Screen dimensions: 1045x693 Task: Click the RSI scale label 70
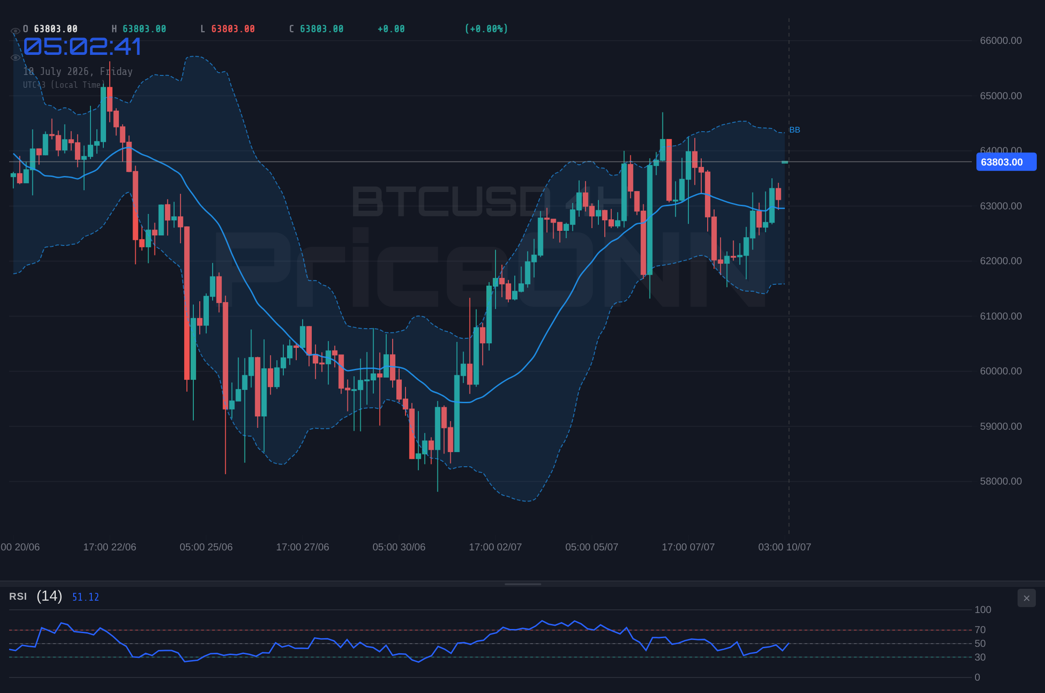click(x=980, y=630)
